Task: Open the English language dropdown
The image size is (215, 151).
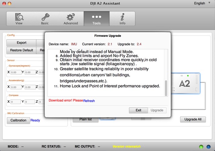Action: point(202,3)
